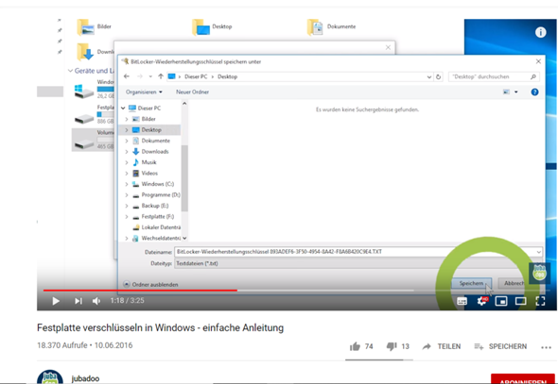Toggle video subtitles
This screenshot has height=384, width=558.
tap(462, 301)
